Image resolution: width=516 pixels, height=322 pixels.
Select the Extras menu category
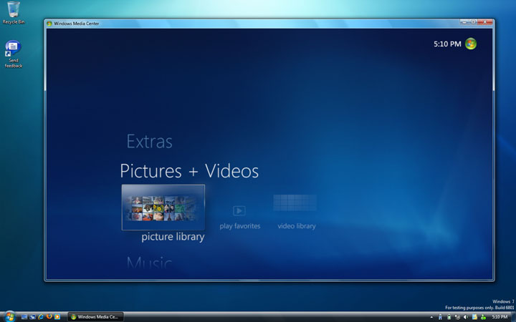[x=149, y=142]
